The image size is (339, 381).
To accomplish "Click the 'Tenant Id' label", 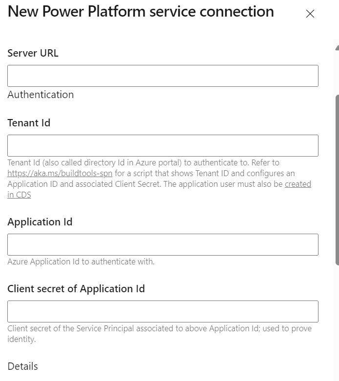I will [29, 123].
